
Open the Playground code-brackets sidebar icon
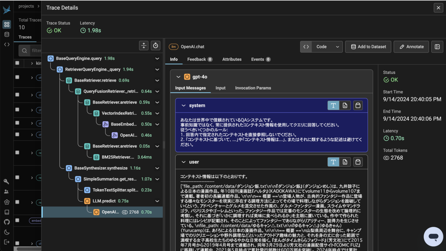pos(7,44)
